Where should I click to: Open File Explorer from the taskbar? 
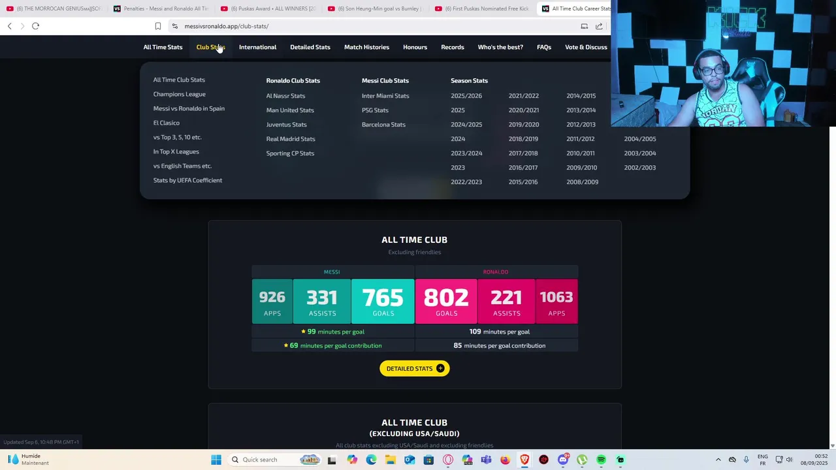(390, 460)
